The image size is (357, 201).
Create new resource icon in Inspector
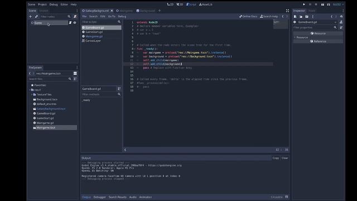coord(295,16)
